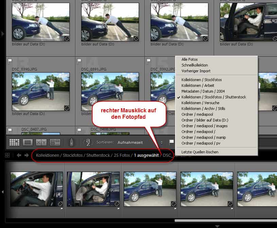
Task: Go back using the left arrow icon
Action: 19,155
